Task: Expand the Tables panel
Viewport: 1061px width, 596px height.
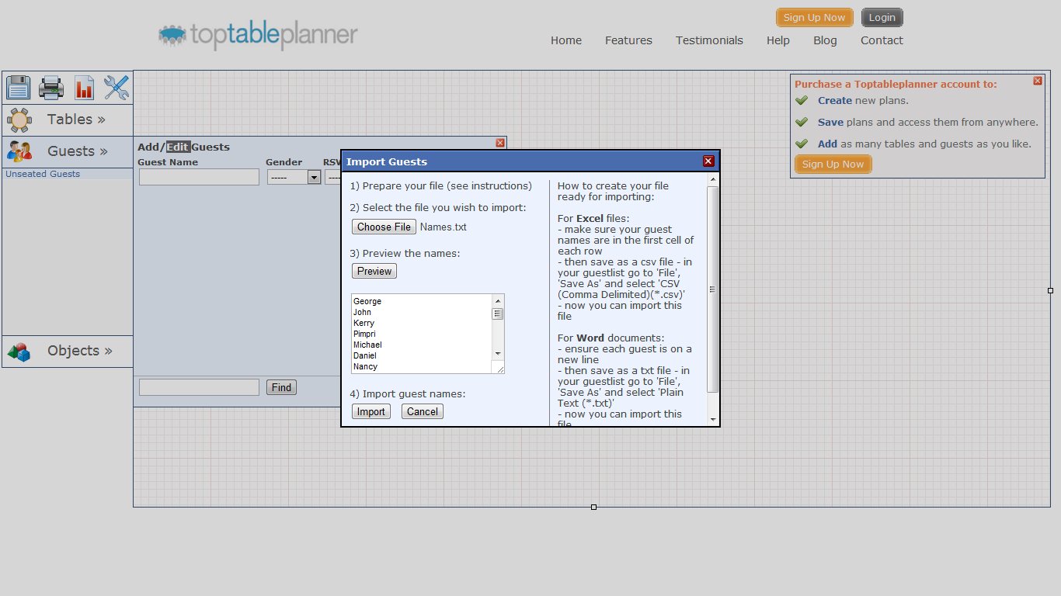Action: 76,120
